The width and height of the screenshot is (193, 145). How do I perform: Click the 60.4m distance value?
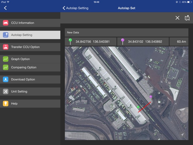(x=181, y=42)
